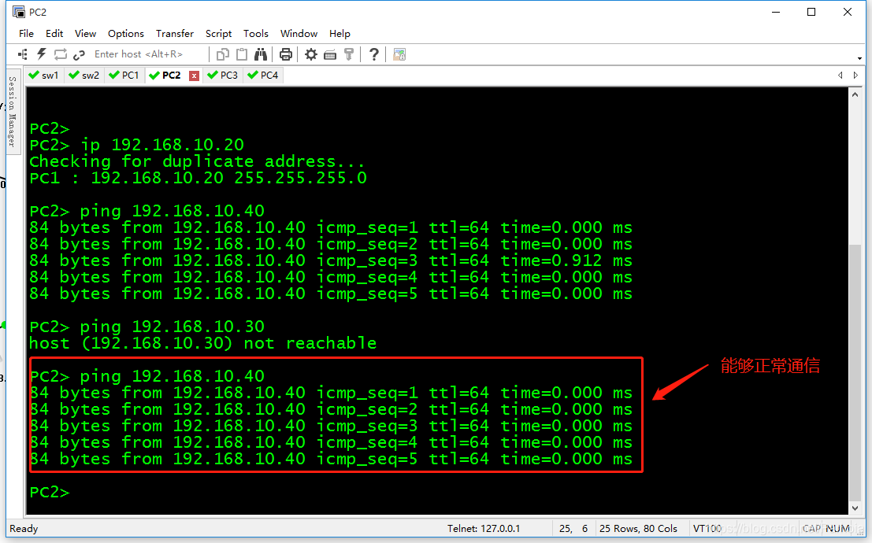Viewport: 872px width, 543px height.
Task: Open the Help menu
Action: point(340,33)
